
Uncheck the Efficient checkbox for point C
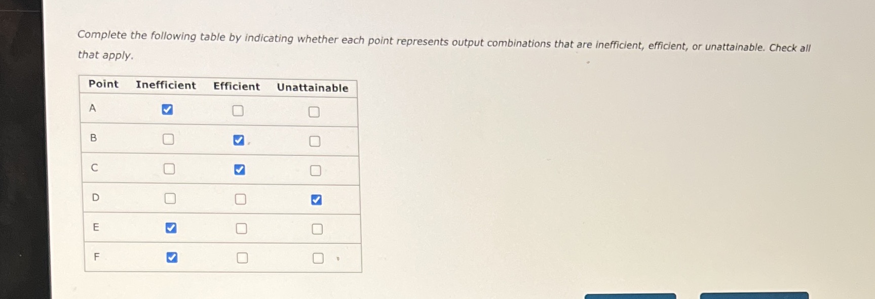[240, 169]
